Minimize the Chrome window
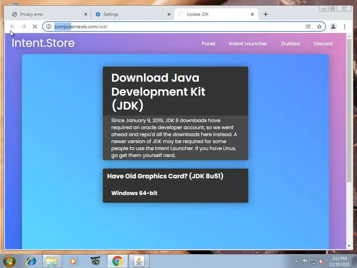The image size is (357, 268). coord(324,9)
